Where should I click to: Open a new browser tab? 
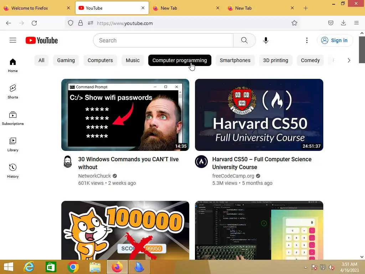(x=305, y=8)
